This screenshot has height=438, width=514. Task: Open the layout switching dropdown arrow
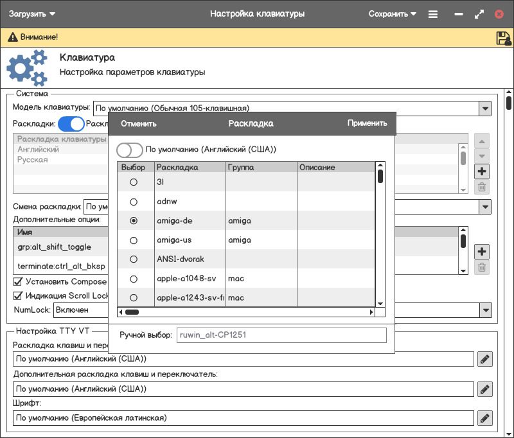pos(485,207)
